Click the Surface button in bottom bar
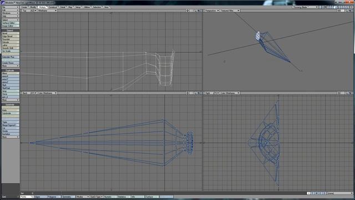 point(152,197)
